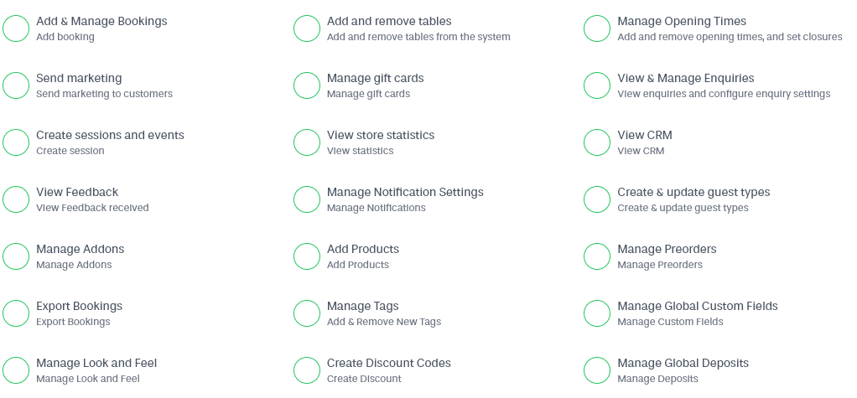Enable the Add & Manage Bookings permission
Viewport: 857px width, 398px height.
16,28
